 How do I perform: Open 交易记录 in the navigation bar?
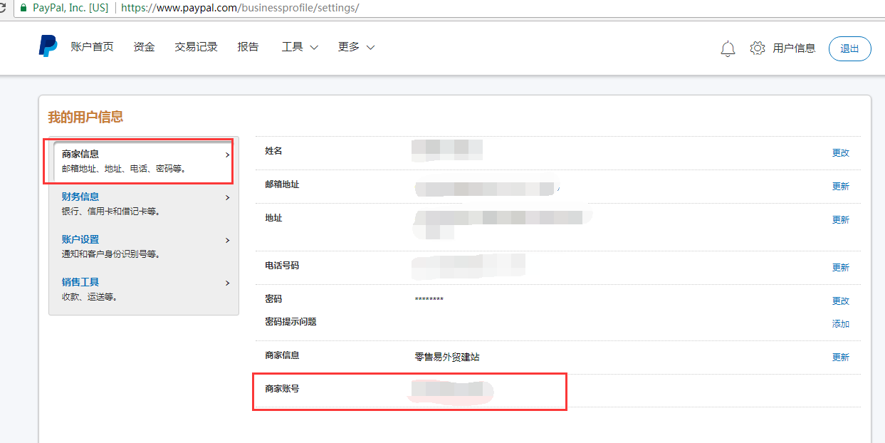(196, 47)
